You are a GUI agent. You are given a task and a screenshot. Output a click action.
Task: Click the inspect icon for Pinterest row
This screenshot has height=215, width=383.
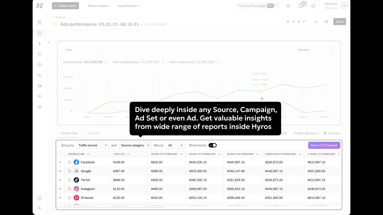point(69,198)
